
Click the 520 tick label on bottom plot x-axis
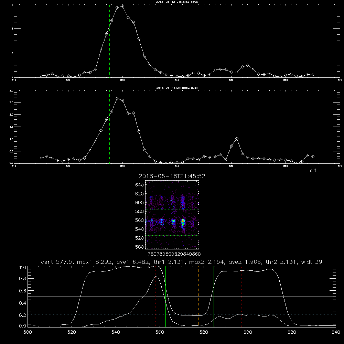pyautogui.click(x=72, y=332)
